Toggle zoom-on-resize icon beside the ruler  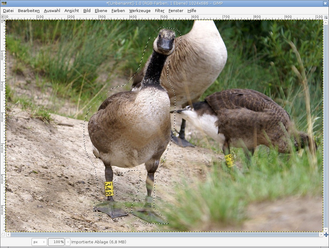point(326,17)
